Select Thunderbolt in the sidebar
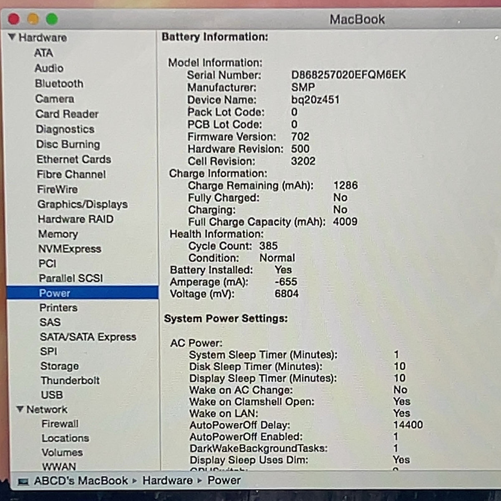 (x=70, y=380)
